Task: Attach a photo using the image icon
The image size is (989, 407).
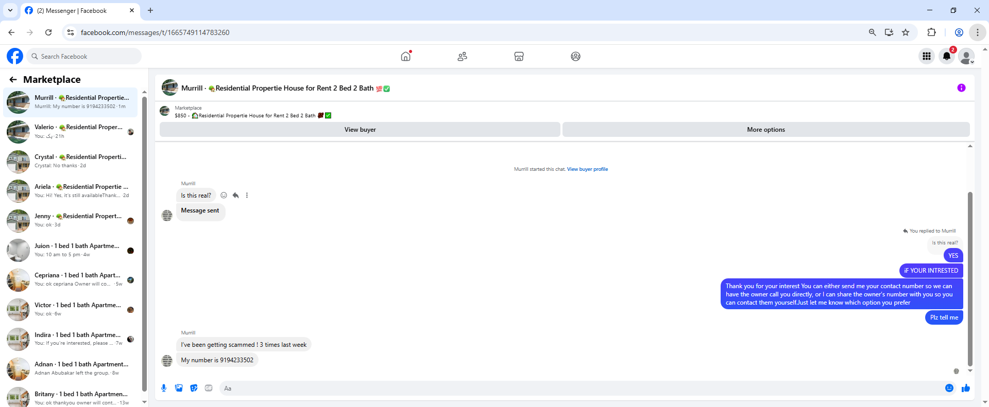Action: pos(179,388)
